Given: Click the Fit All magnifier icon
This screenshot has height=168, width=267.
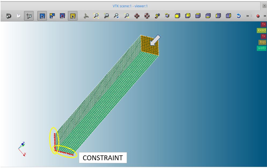Looking at the screenshot, I should pos(96,16).
